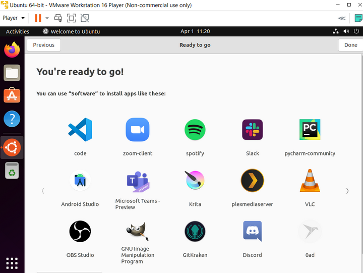The image size is (363, 273).
Task: Open the GitKraken app icon
Action: 195,231
